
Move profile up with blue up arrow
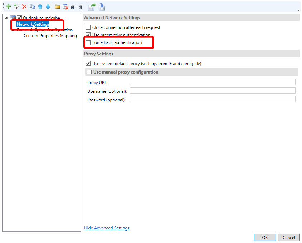point(40,7)
